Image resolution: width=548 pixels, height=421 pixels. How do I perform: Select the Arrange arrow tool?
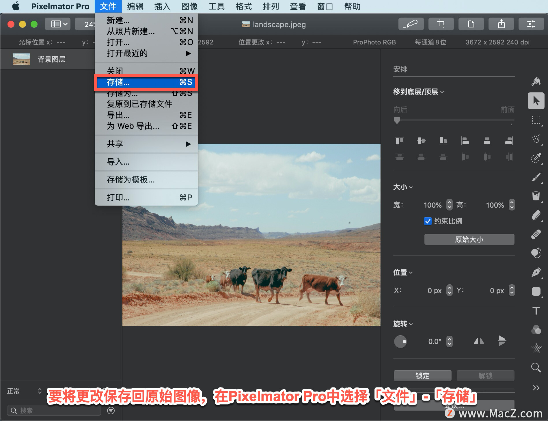coord(536,101)
